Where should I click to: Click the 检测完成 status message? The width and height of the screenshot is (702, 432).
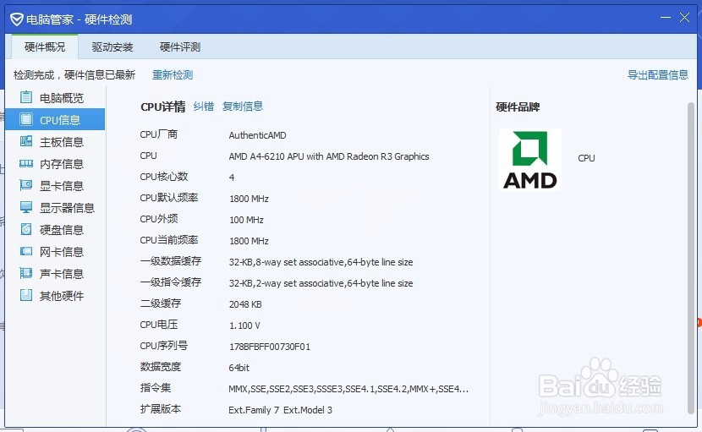click(74, 74)
